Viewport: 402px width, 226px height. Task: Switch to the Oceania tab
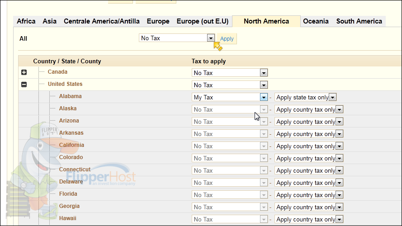click(x=316, y=21)
